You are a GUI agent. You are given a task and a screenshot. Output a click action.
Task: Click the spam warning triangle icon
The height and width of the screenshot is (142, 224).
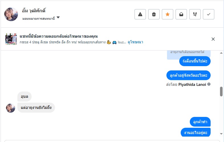point(140,14)
